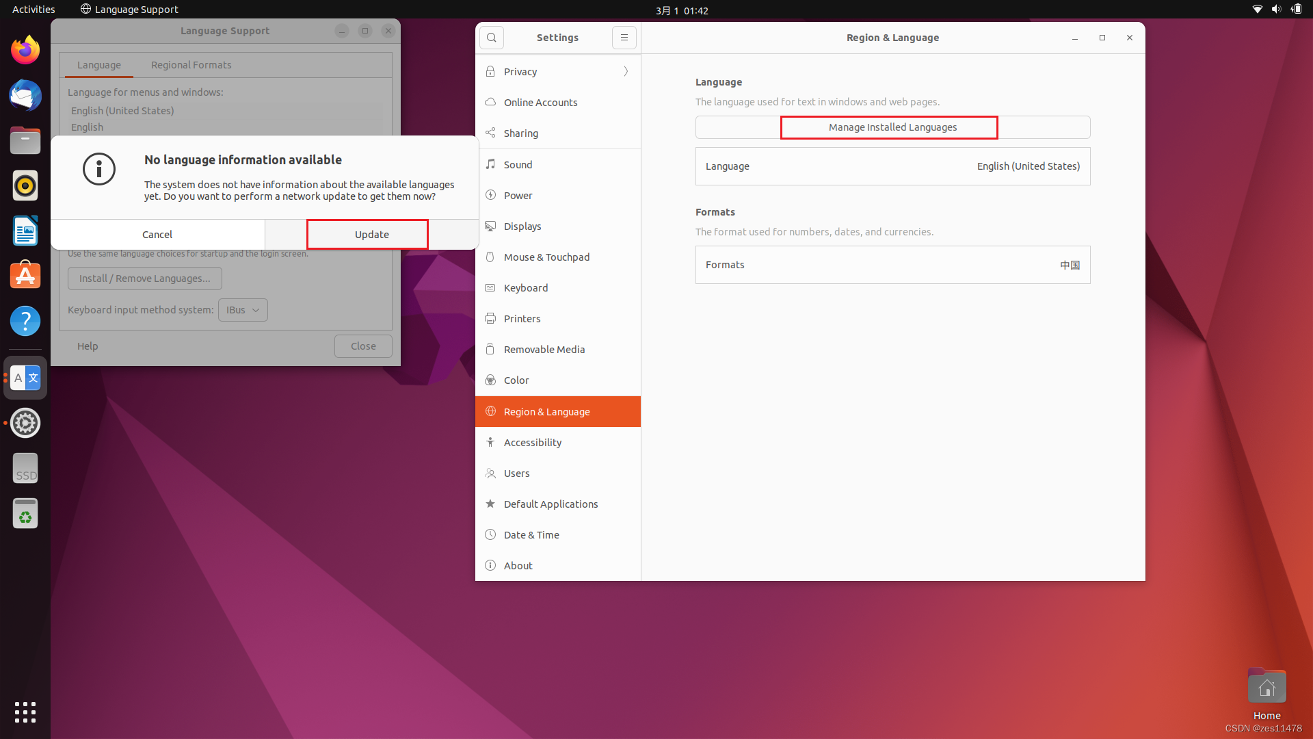Viewport: 1313px width, 739px height.
Task: Click the Show Applications grid button
Action: tap(25, 712)
